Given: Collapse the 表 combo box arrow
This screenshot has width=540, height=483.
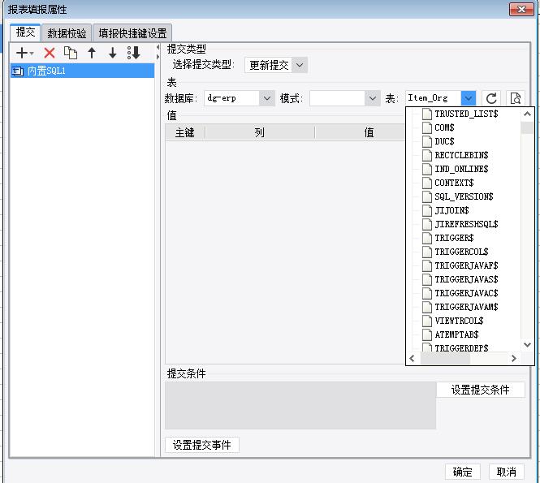Looking at the screenshot, I should pyautogui.click(x=469, y=98).
